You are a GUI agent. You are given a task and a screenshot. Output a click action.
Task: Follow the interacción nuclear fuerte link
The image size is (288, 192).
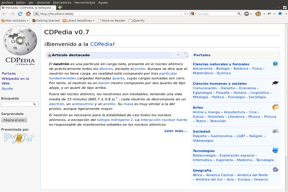[164, 120]
